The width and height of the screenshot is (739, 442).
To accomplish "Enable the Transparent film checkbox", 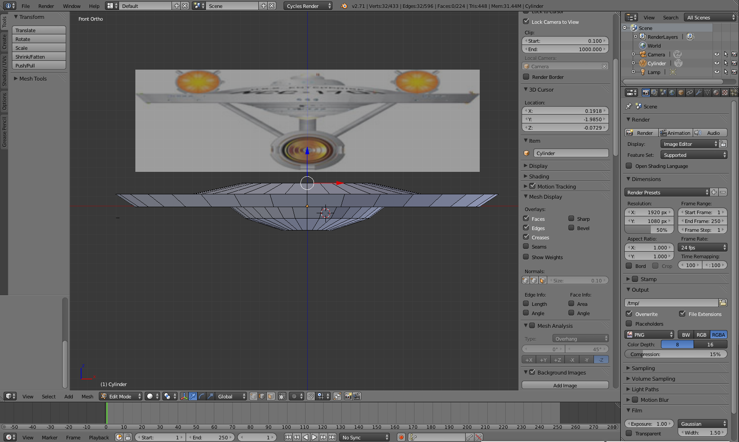I will [x=629, y=433].
